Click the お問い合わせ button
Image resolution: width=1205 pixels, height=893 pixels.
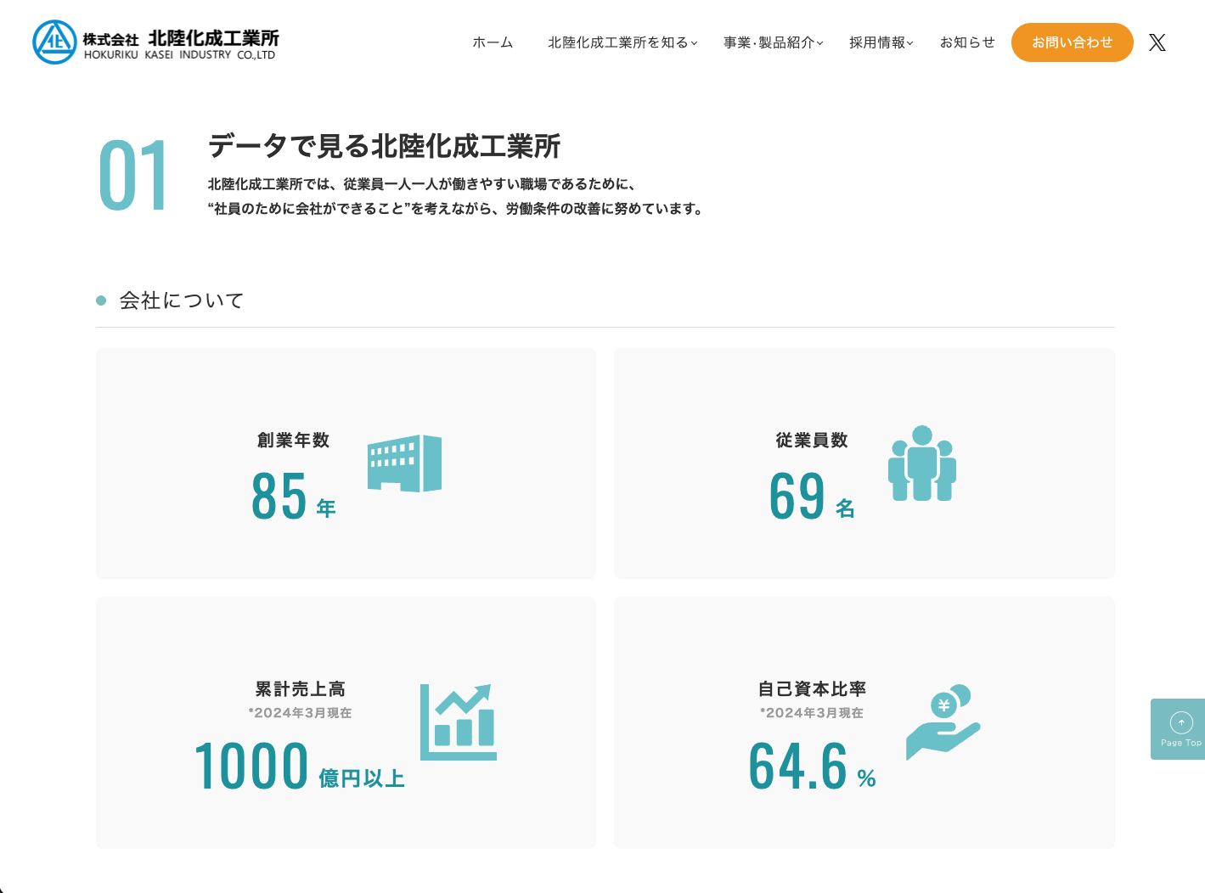tap(1072, 42)
